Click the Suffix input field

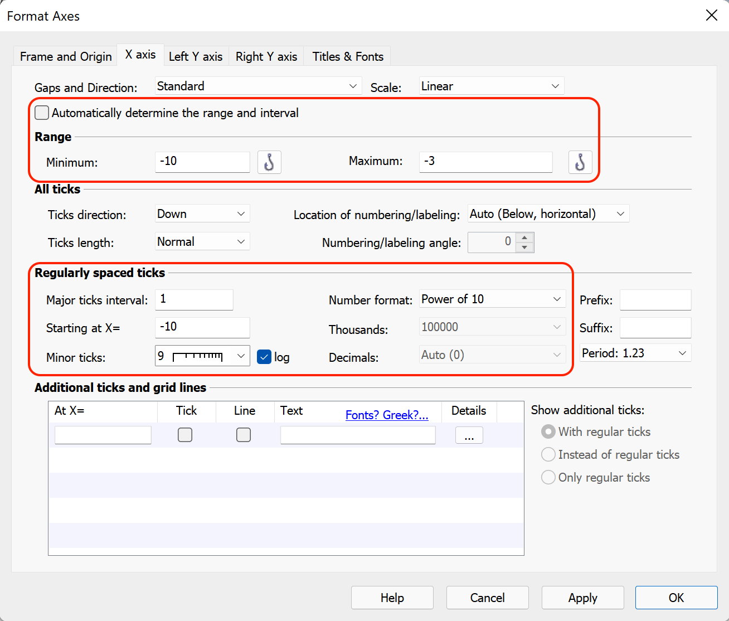point(655,328)
